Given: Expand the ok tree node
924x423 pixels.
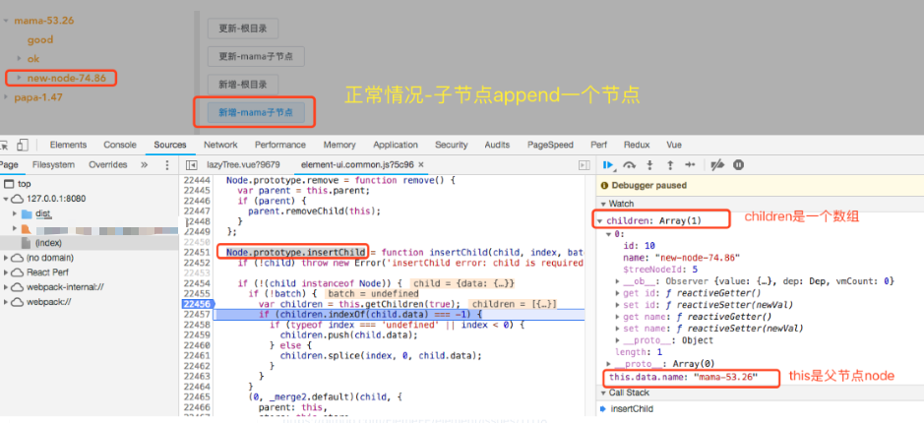Looking at the screenshot, I should [19, 58].
